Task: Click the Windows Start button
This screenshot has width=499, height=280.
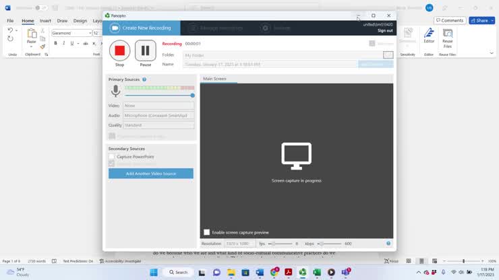Action: pyautogui.click(x=153, y=272)
